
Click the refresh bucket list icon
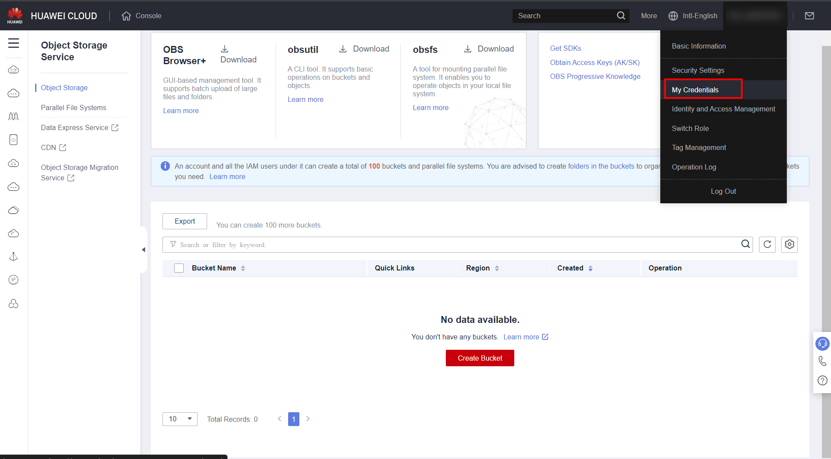click(x=767, y=244)
